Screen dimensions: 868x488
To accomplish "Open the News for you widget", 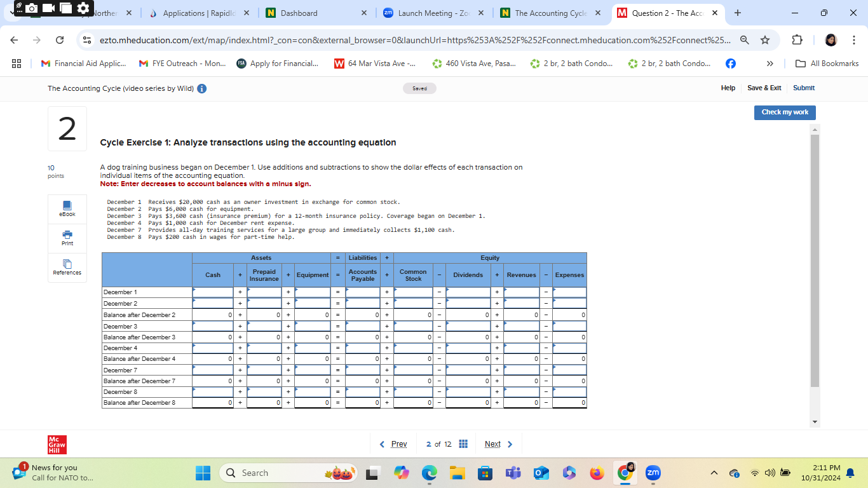I will click(53, 473).
